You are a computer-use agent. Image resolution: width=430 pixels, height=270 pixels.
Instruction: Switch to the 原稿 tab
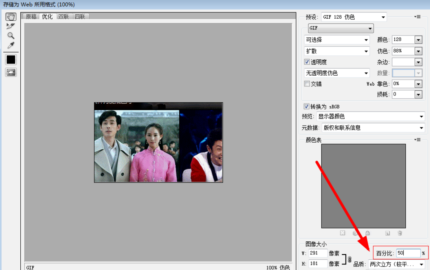[31, 16]
